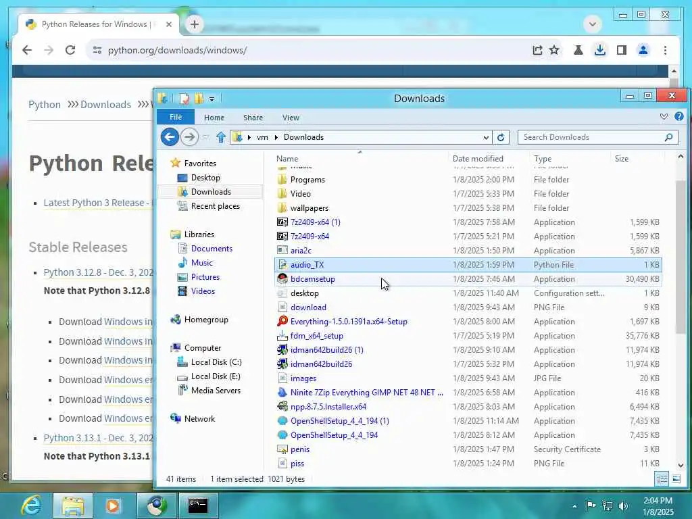Click Chrome's Downloads tray icon
692x519 pixels.
[x=600, y=50]
